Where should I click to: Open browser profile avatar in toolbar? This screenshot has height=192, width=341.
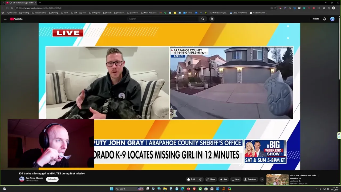(333, 8)
